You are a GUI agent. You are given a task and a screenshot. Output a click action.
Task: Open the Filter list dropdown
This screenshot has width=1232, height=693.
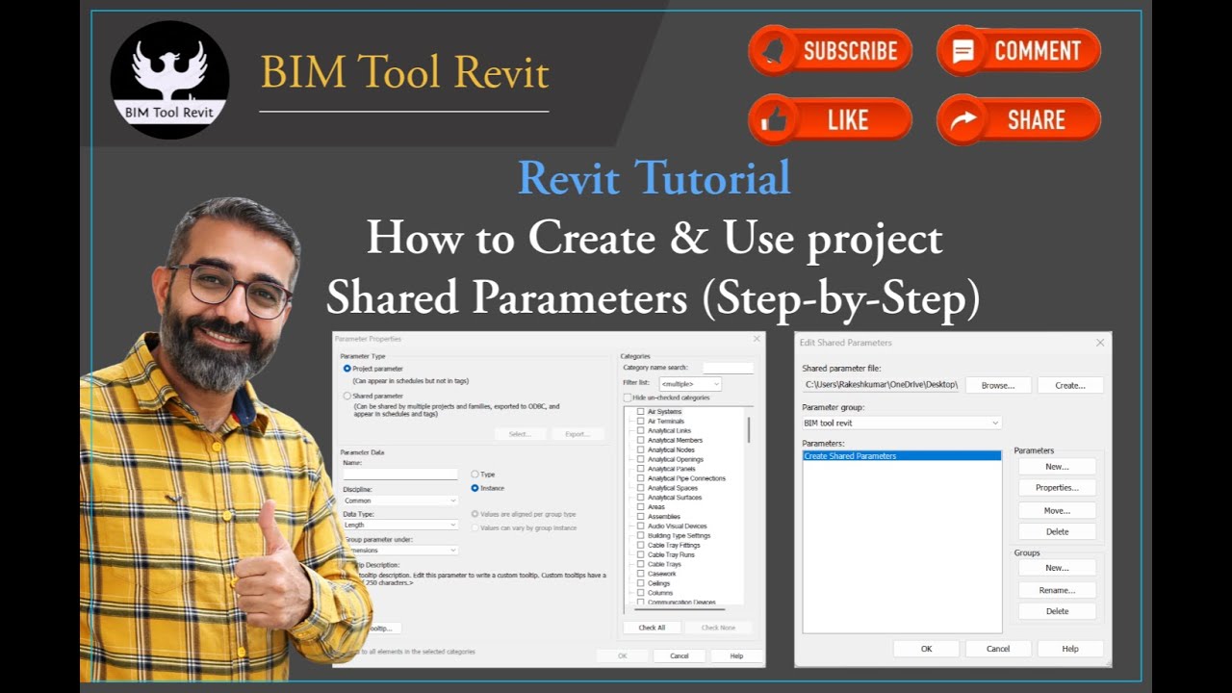click(689, 384)
